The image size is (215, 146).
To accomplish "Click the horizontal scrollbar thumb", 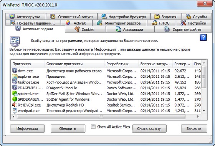I will click(x=101, y=116).
